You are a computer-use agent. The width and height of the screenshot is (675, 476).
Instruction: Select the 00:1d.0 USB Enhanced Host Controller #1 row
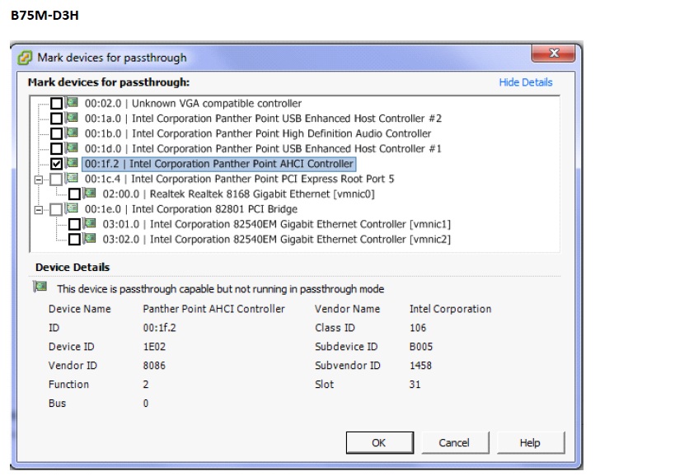tap(263, 148)
